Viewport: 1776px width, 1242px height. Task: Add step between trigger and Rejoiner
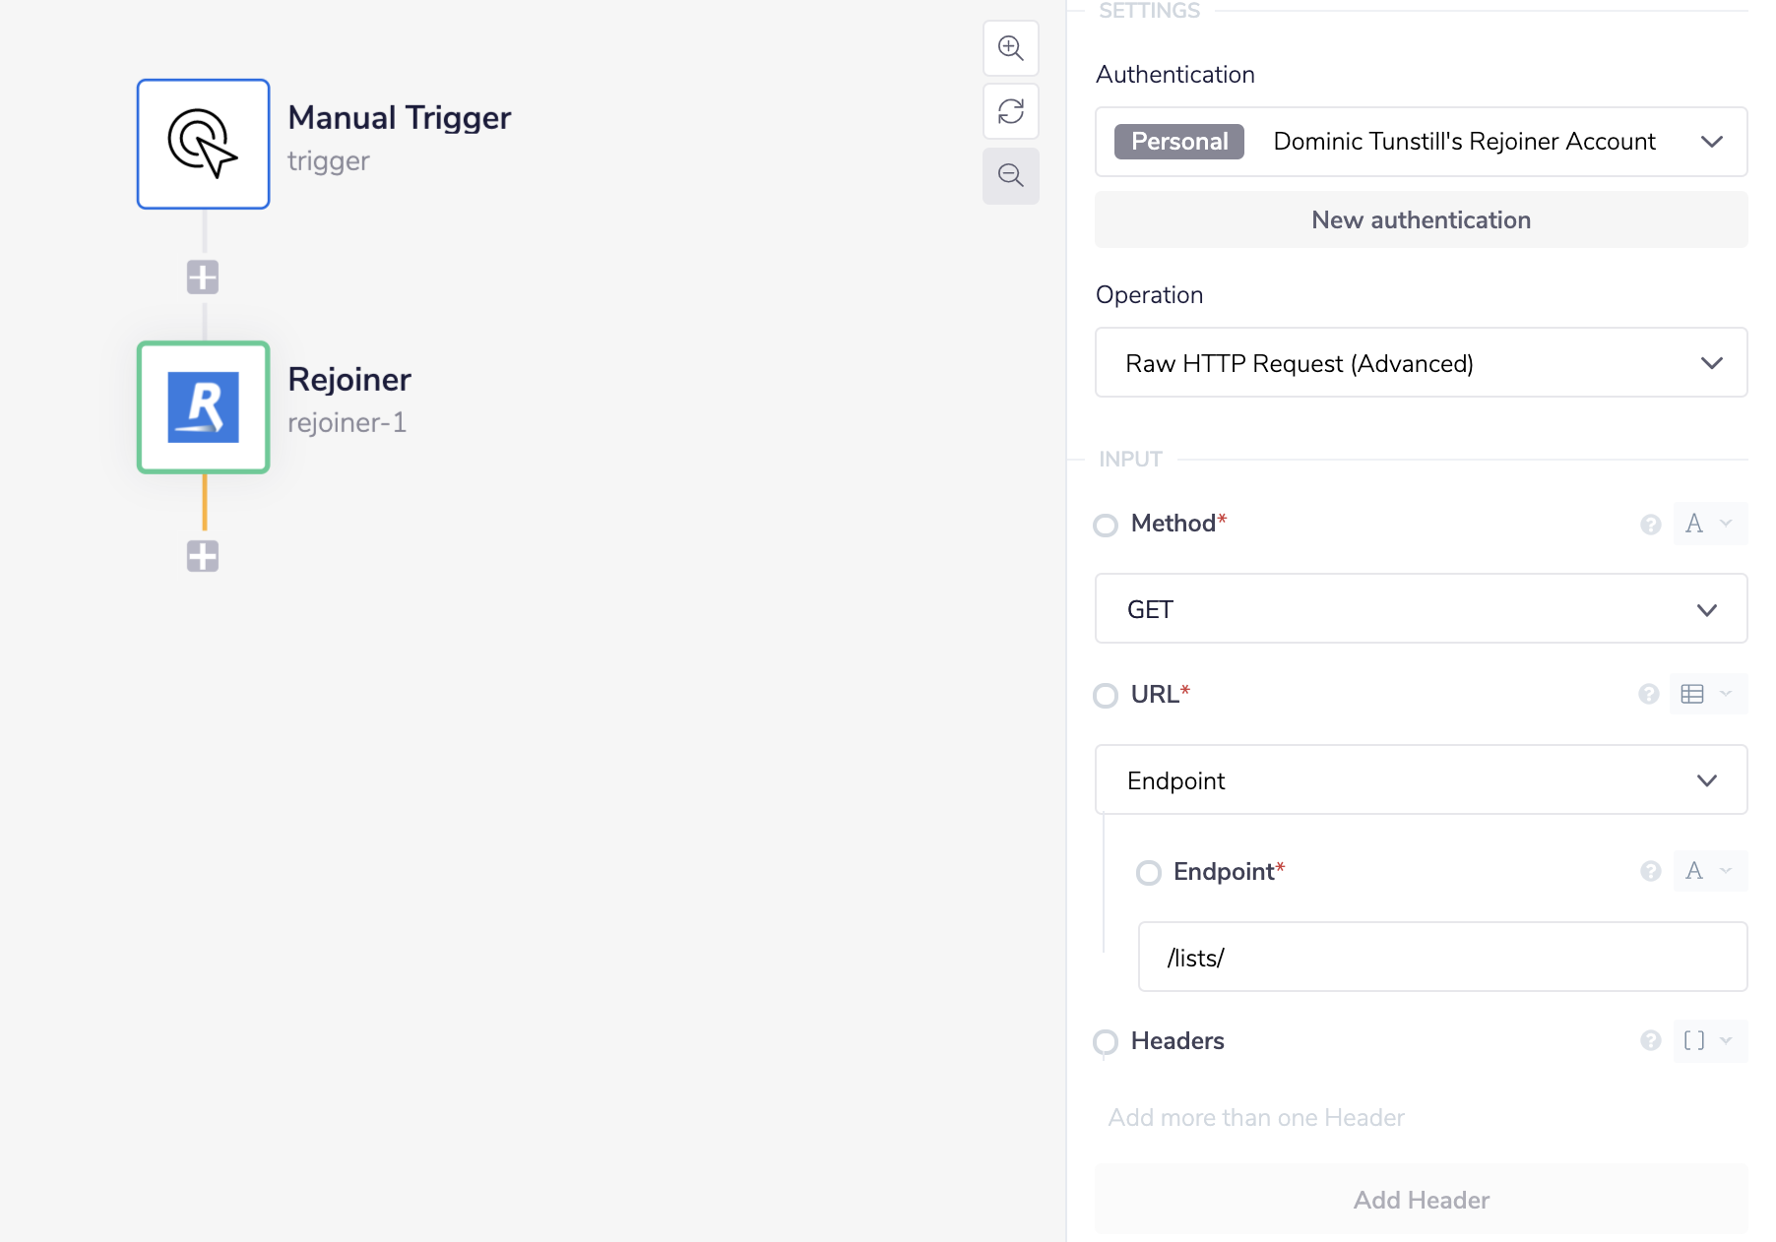203,278
